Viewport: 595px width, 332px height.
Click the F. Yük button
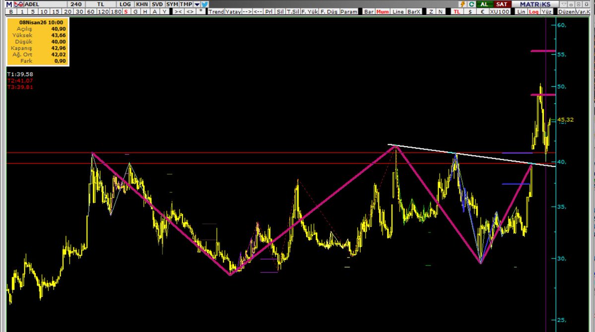point(310,12)
